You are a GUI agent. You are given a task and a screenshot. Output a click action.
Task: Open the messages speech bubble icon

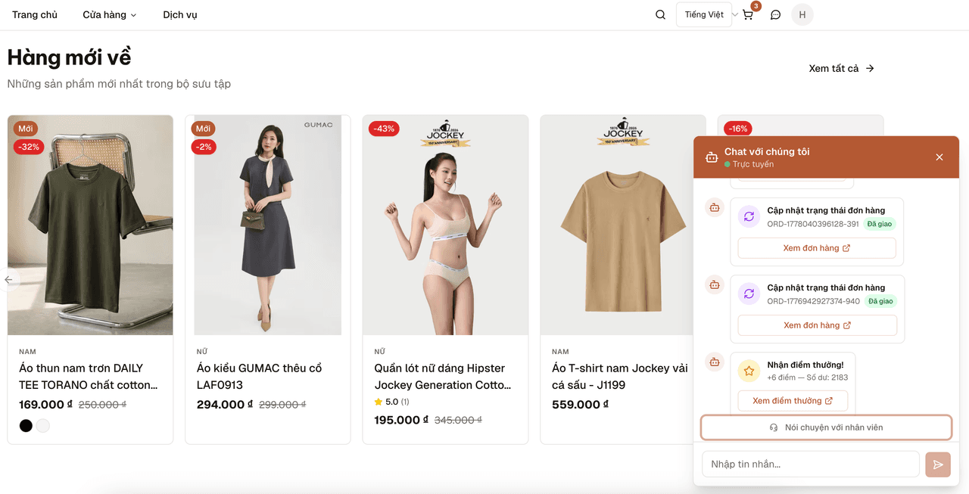click(x=775, y=14)
